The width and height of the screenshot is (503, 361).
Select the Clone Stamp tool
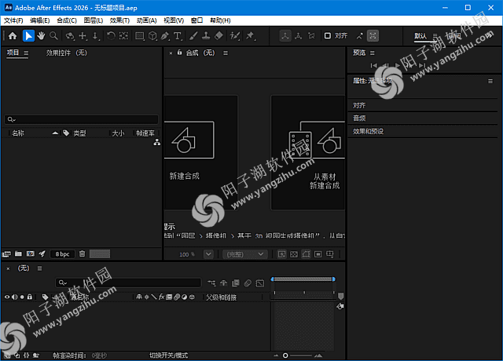pos(206,35)
